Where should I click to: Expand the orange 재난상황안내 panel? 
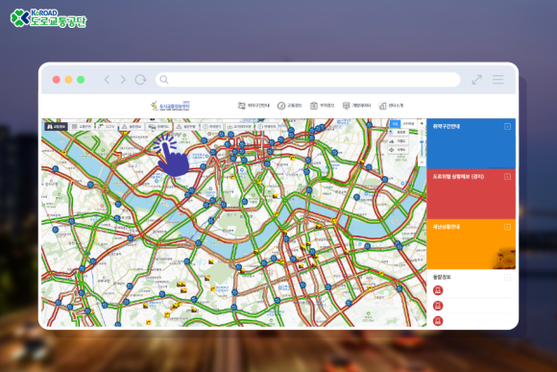507,227
